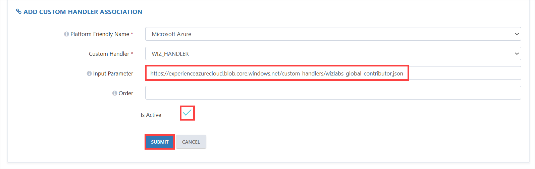Click the chevron arrow on WIZ_HANDLER selector

tap(517, 54)
